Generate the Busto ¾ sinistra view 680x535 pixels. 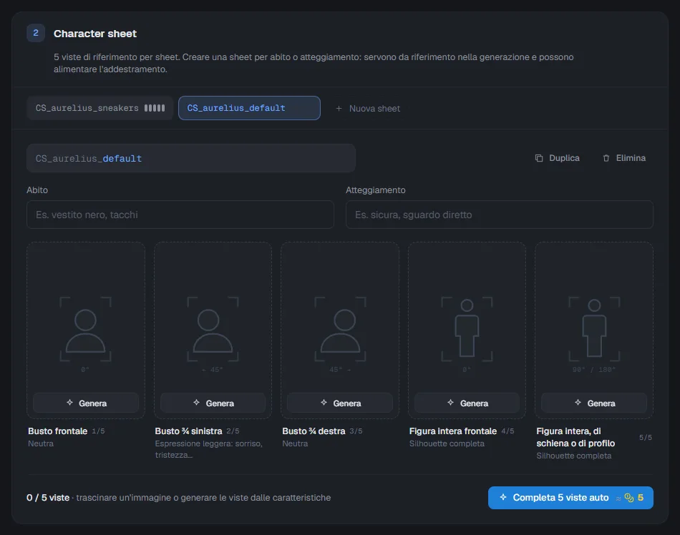tap(213, 403)
